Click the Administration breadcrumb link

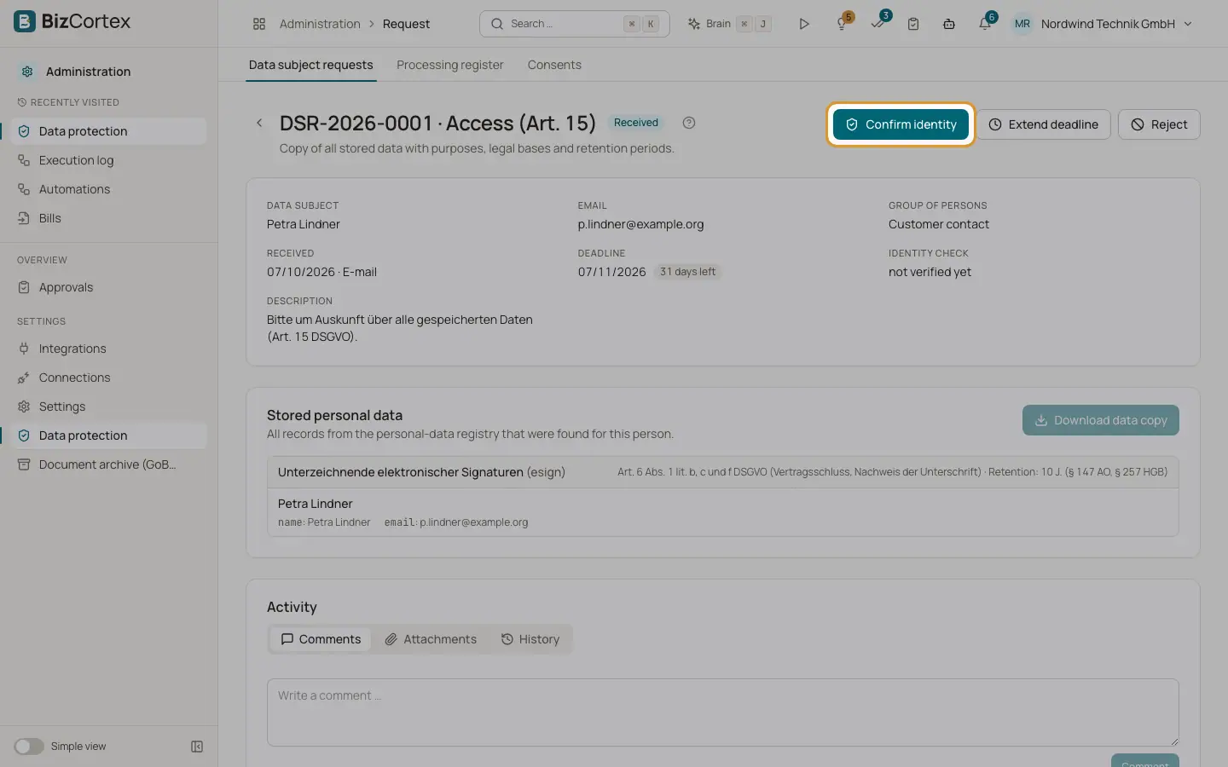[x=320, y=24]
